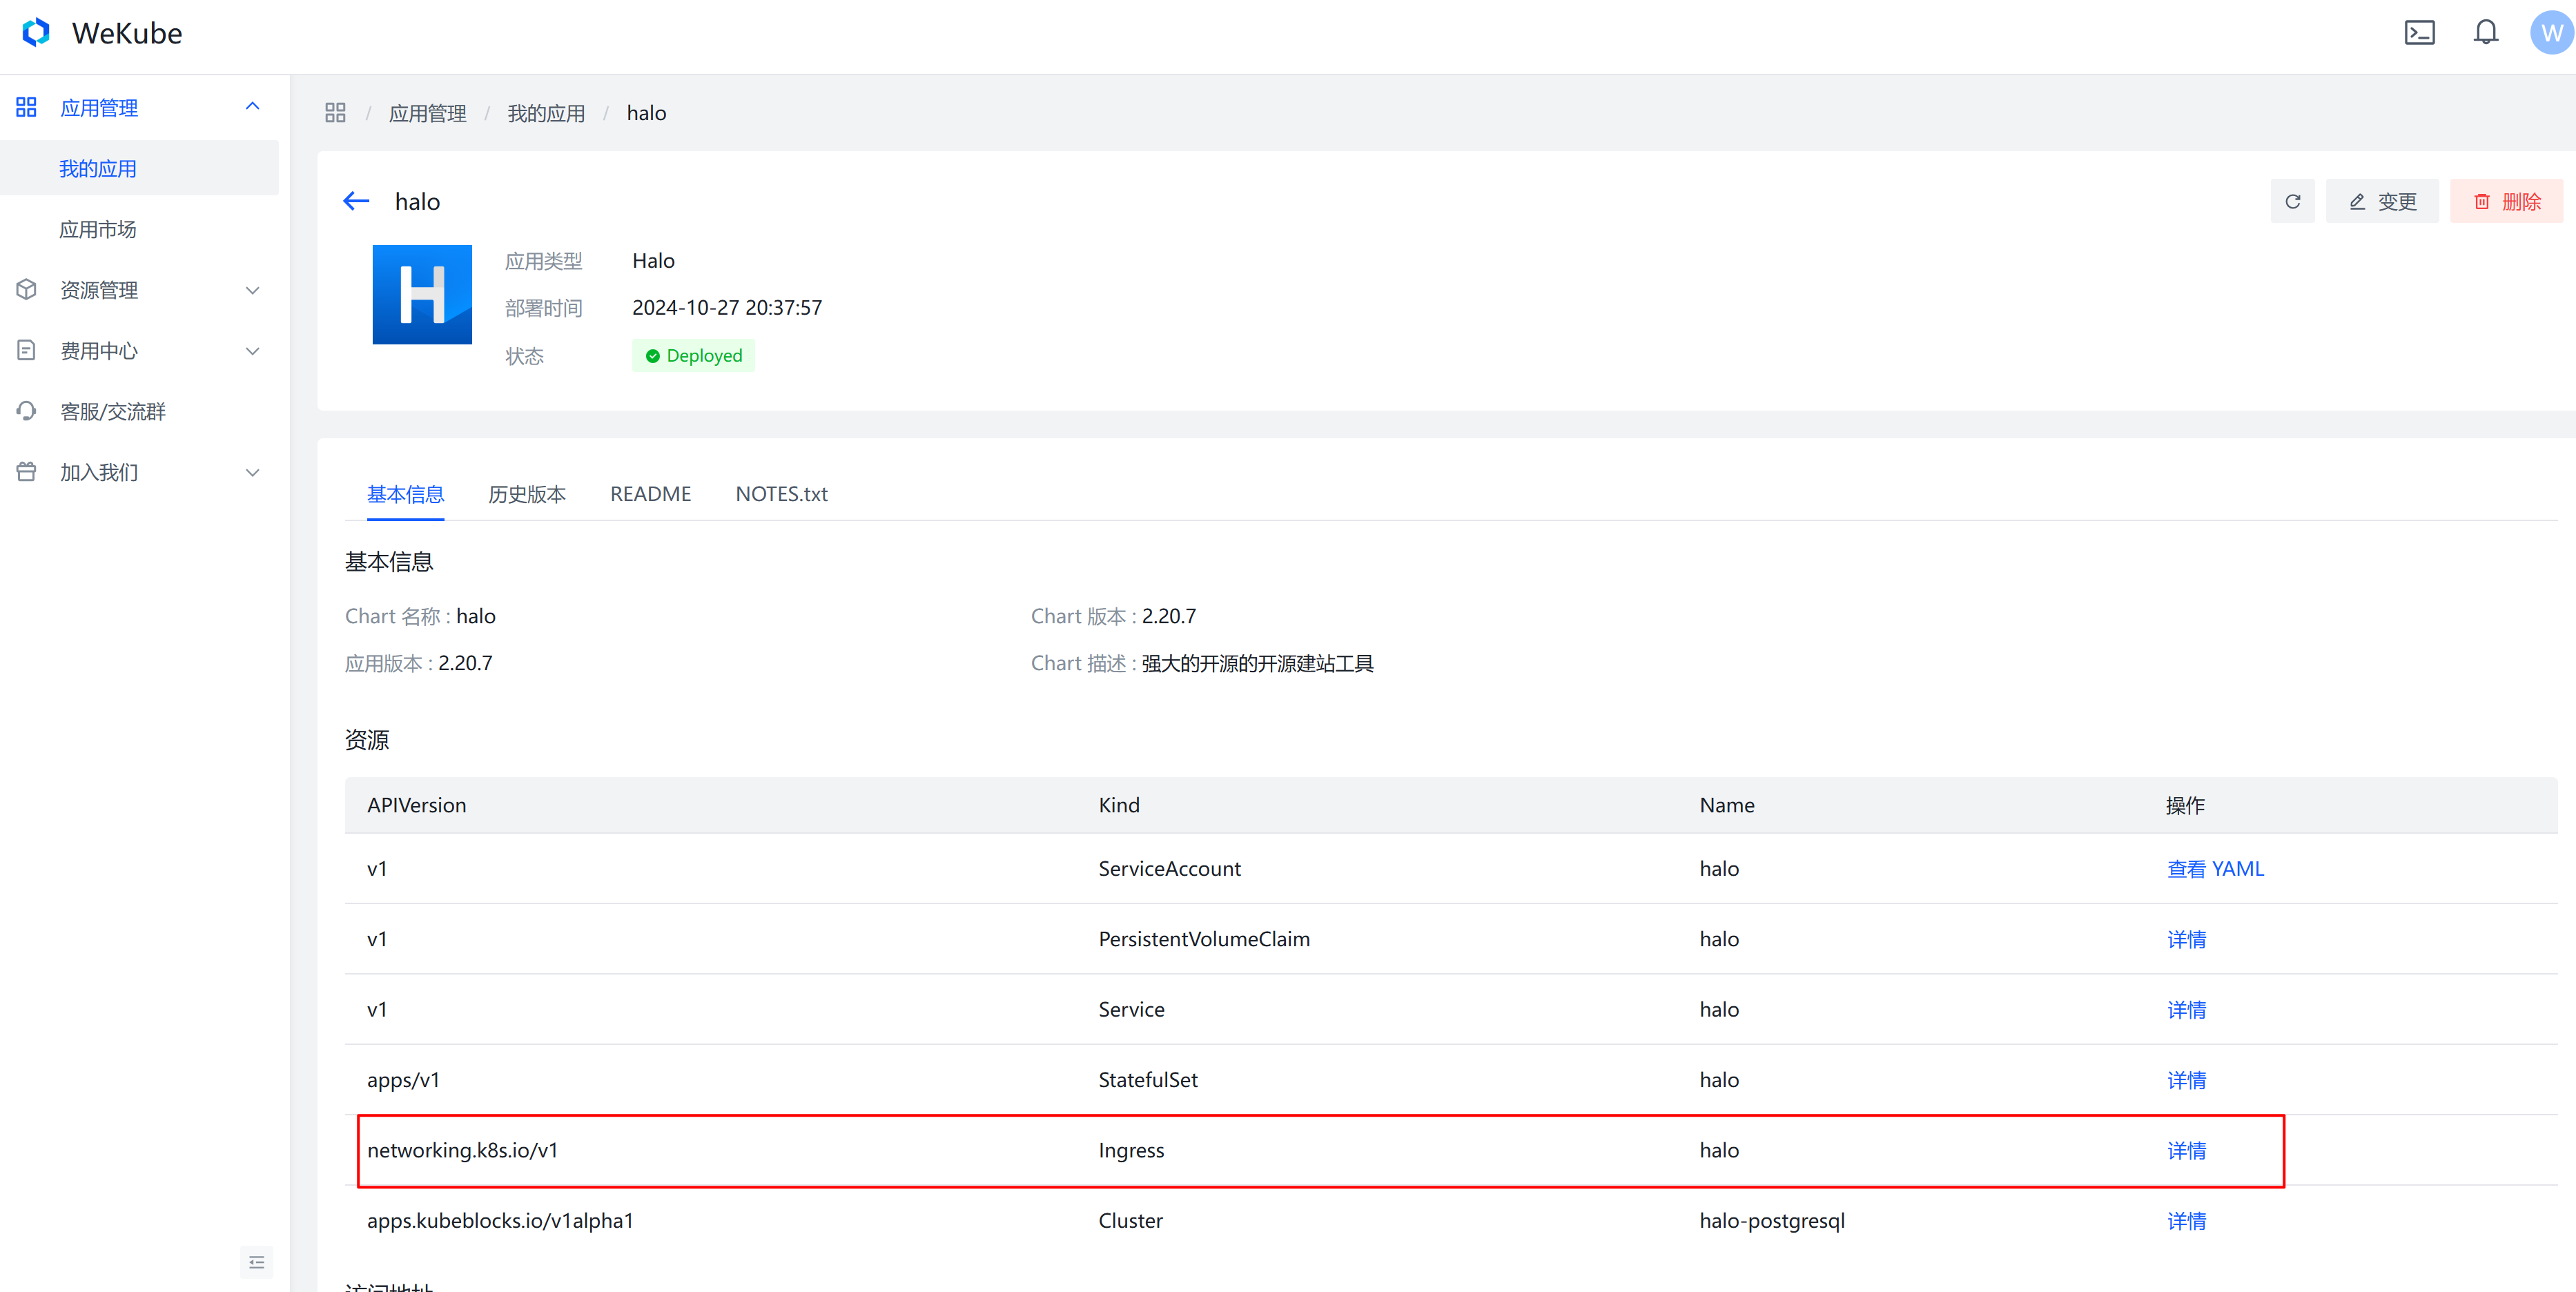Image resolution: width=2576 pixels, height=1292 pixels.
Task: Click 应用管理 in the breadcrumb
Action: 427,113
